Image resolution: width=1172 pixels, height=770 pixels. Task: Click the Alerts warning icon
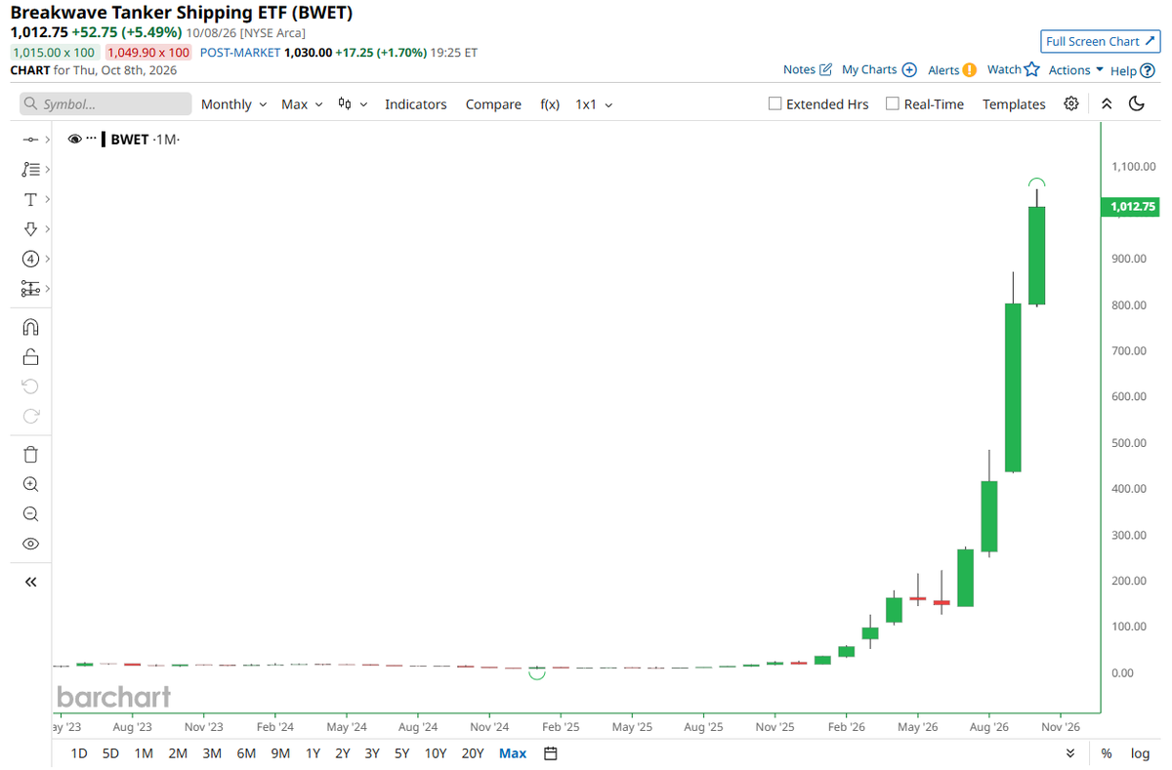pos(969,69)
